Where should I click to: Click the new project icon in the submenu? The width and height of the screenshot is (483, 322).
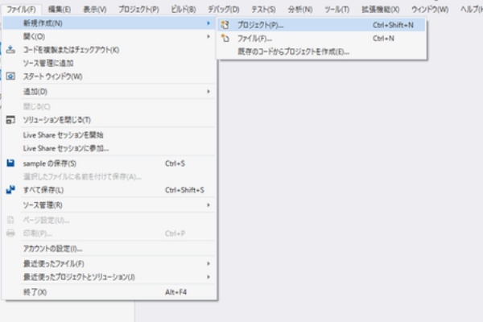(x=225, y=25)
